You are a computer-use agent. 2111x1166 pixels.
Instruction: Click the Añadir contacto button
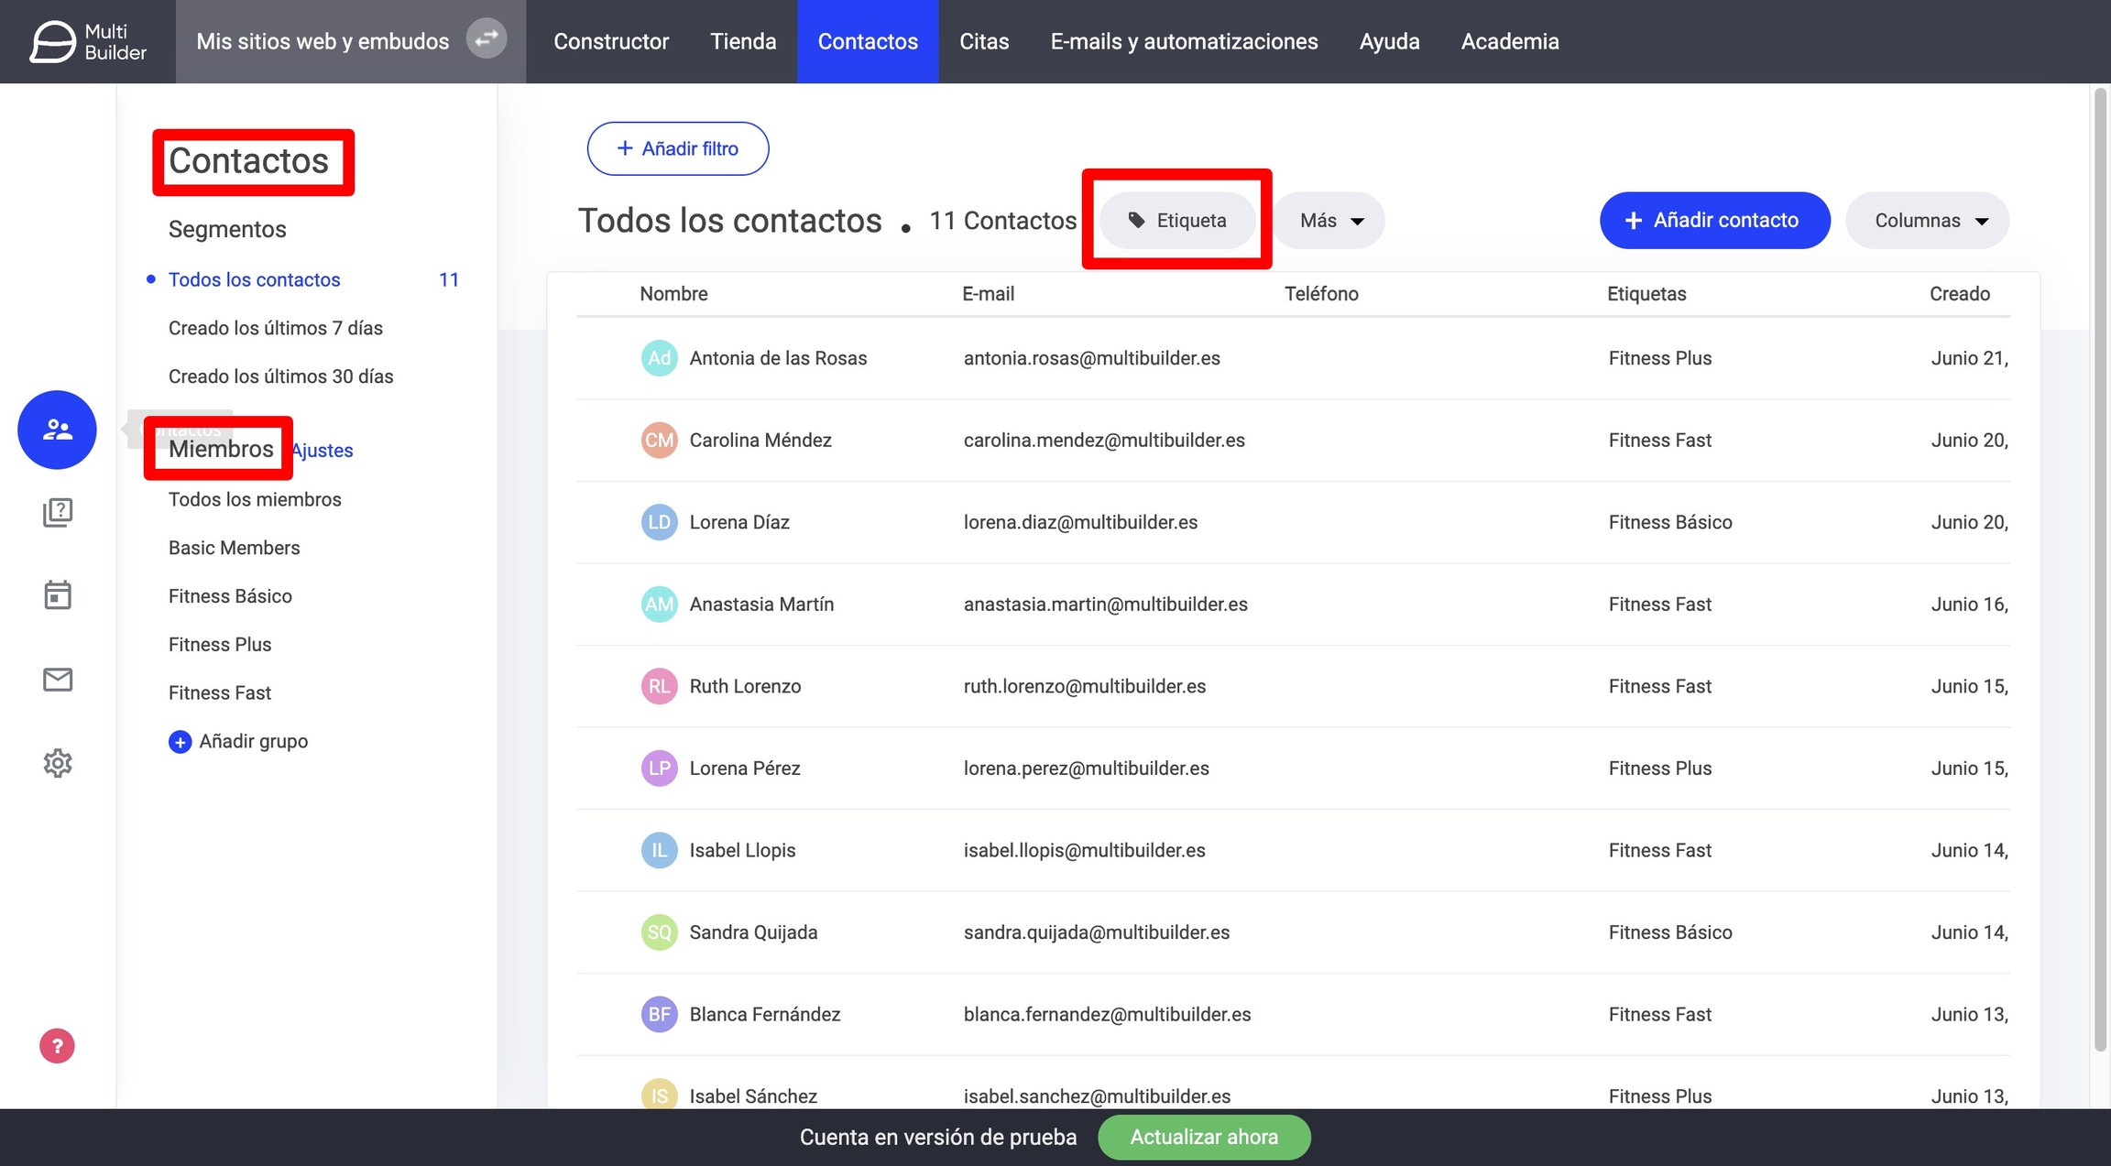pos(1714,221)
